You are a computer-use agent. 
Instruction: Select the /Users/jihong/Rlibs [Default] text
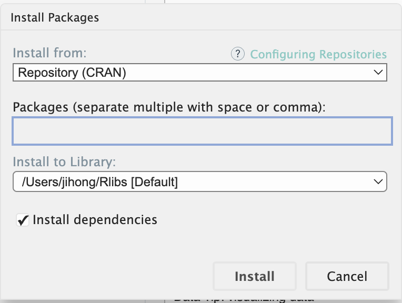point(99,182)
